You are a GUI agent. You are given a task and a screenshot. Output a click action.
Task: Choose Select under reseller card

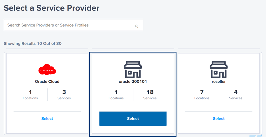tap(219, 119)
